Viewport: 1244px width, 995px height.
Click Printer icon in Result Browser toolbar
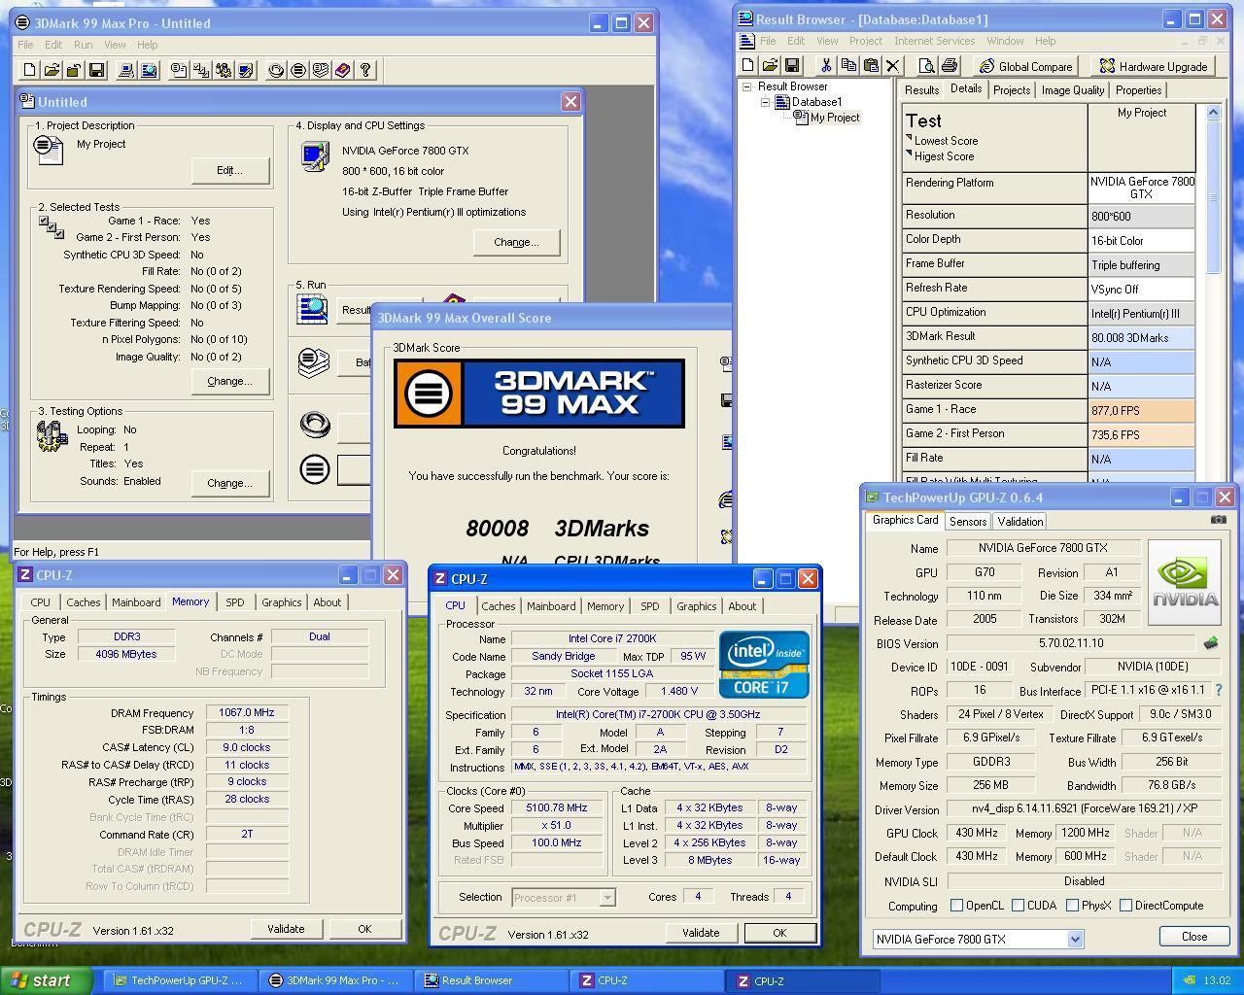(x=949, y=66)
